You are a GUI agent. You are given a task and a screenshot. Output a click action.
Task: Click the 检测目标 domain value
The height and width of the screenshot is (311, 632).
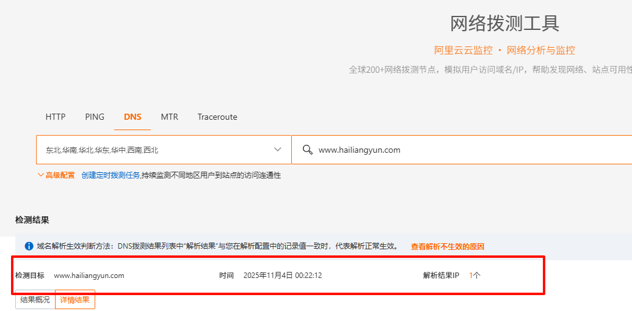(x=89, y=276)
